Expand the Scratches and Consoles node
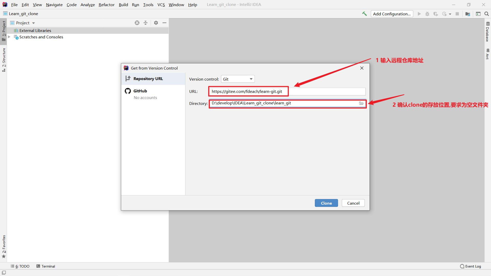The image size is (491, 276). coord(9,37)
